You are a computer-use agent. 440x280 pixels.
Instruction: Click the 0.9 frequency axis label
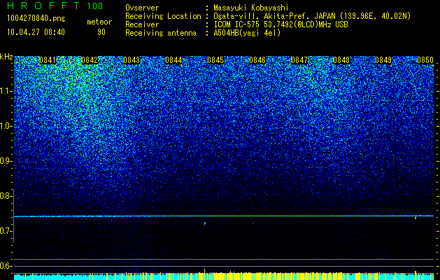click(6, 161)
